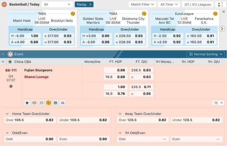Click coin icon on Maccabi Tel Aviv card

[x=215, y=14]
